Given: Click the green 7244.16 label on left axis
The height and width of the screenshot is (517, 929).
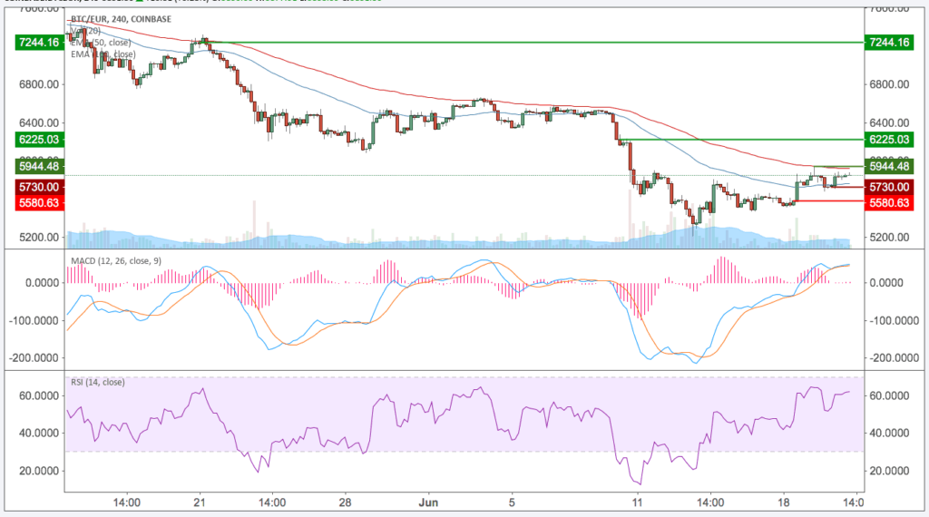Looking at the screenshot, I should coord(37,43).
